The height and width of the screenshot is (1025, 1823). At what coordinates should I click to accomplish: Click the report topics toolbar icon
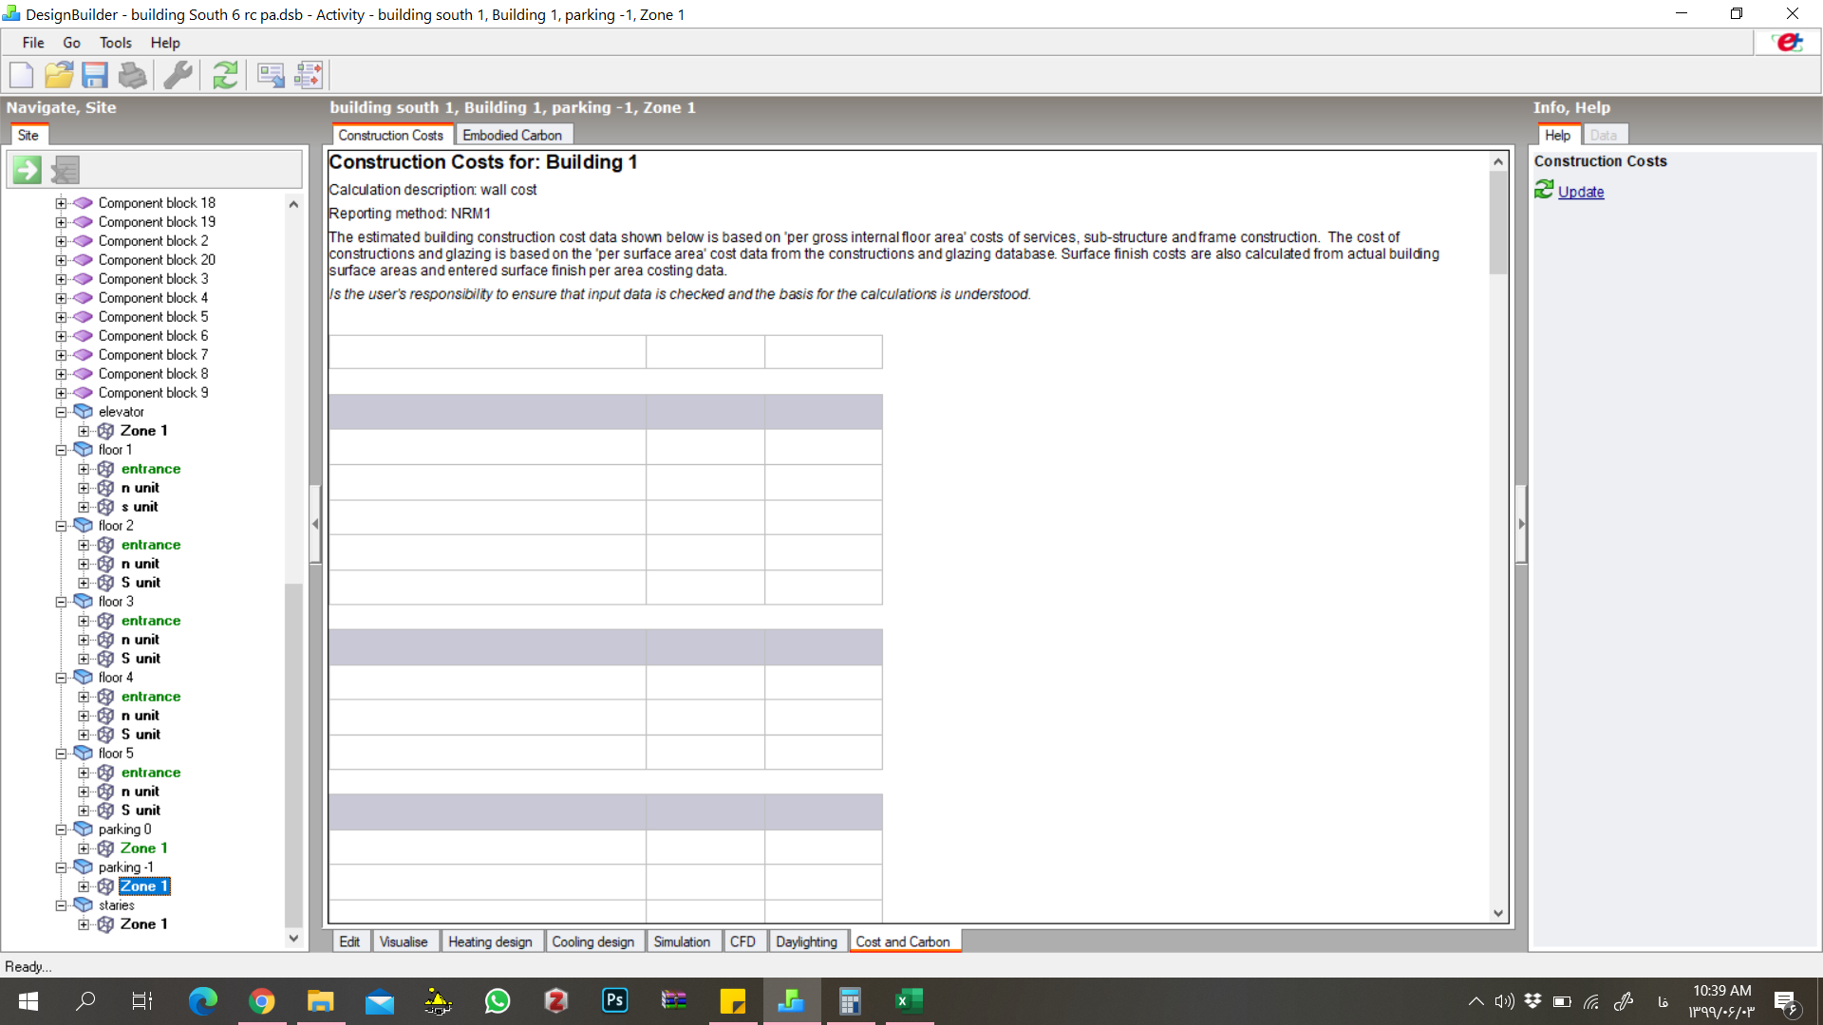(309, 75)
